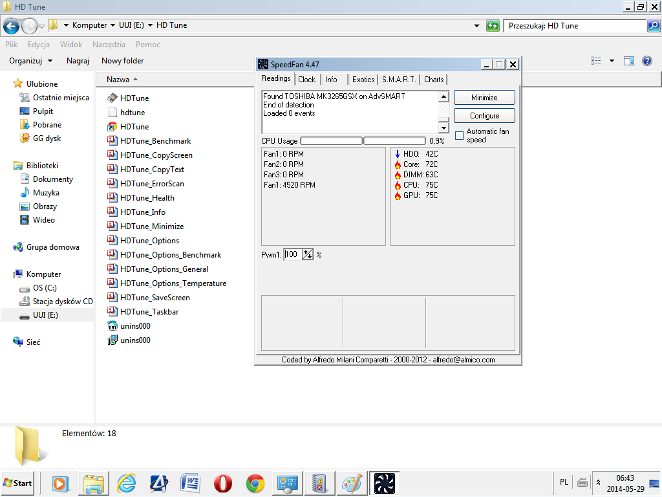Click the Nowy folder button
This screenshot has height=497, width=662.
tap(122, 61)
